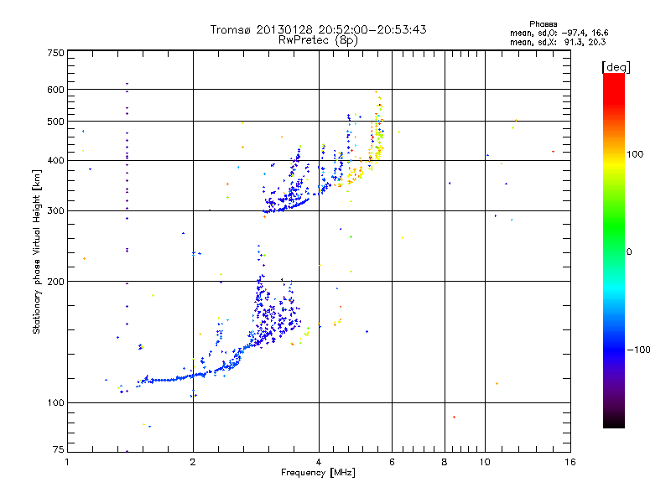This screenshot has height=503, width=671.
Task: Click the y-axis tick label '300'
Action: point(55,211)
